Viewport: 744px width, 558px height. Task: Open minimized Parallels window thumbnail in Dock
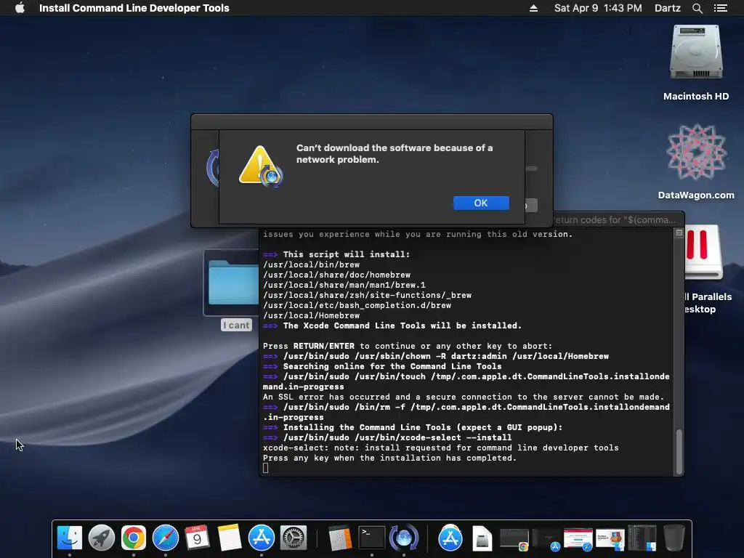(610, 540)
